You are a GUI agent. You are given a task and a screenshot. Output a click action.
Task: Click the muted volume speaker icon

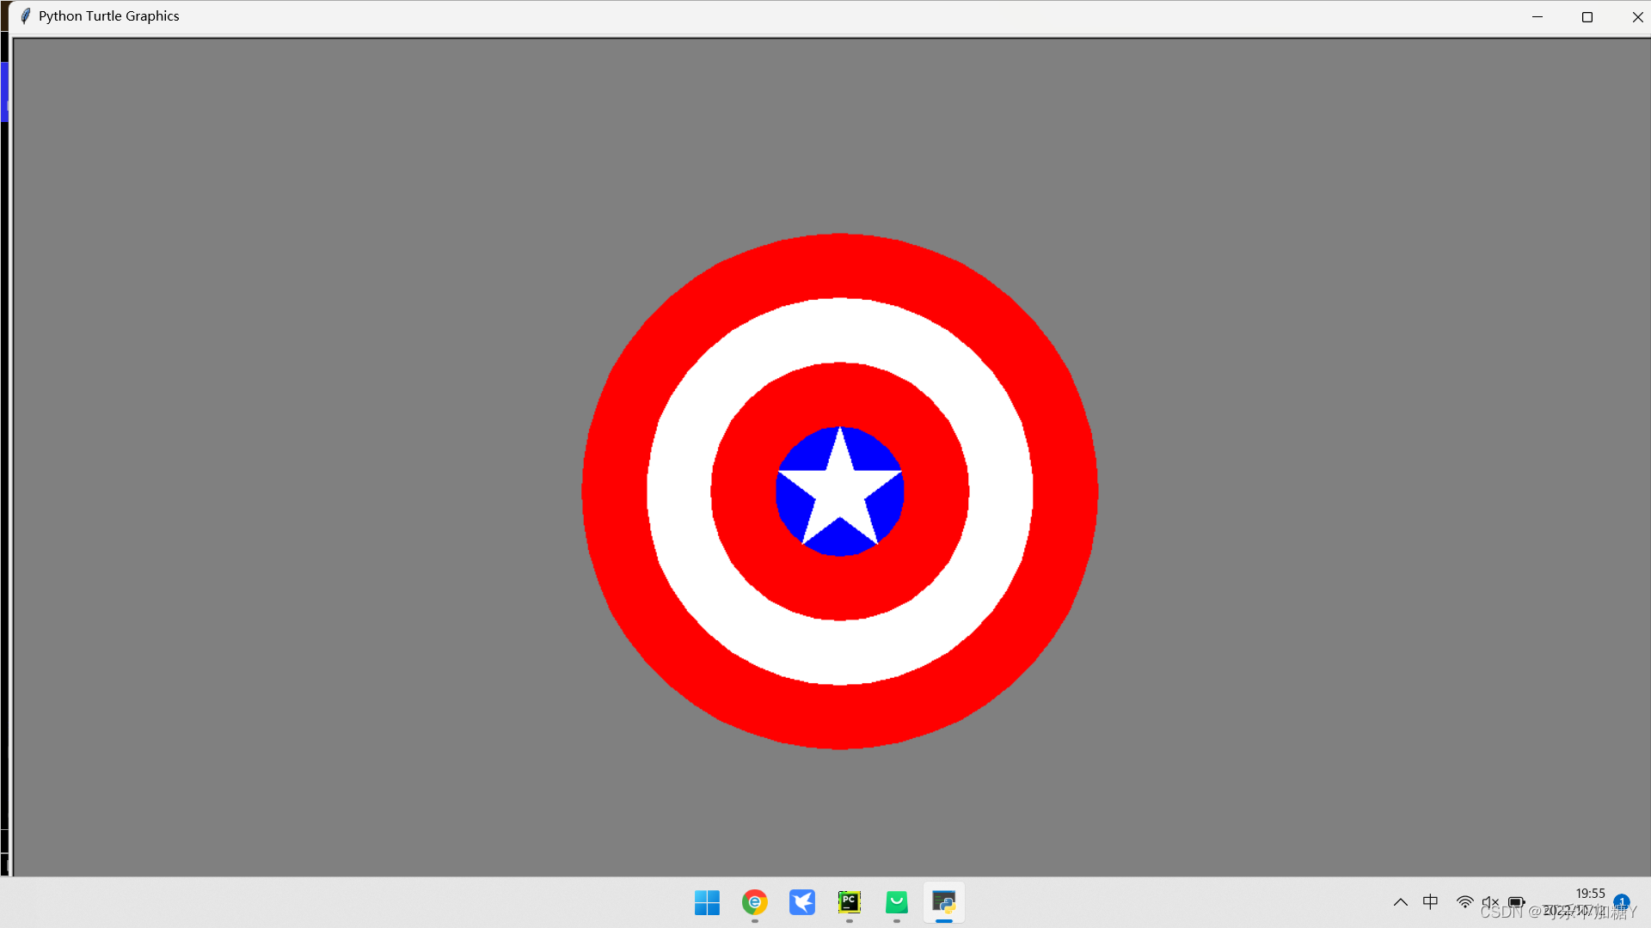[x=1490, y=902]
